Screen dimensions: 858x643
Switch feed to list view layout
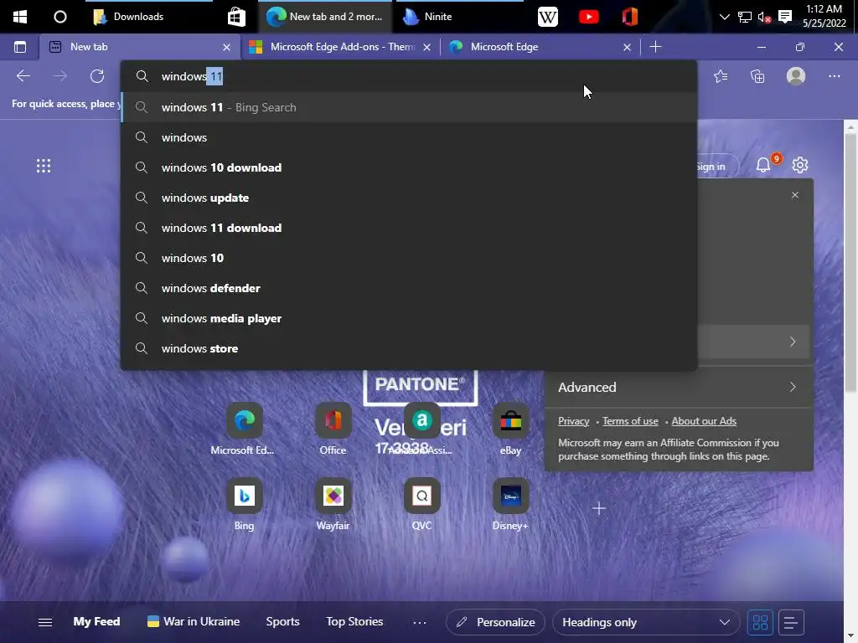[x=791, y=622]
